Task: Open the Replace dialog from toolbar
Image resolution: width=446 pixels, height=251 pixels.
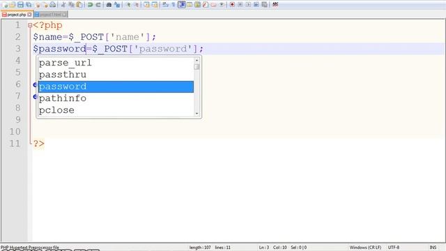Action: pyautogui.click(x=117, y=5)
